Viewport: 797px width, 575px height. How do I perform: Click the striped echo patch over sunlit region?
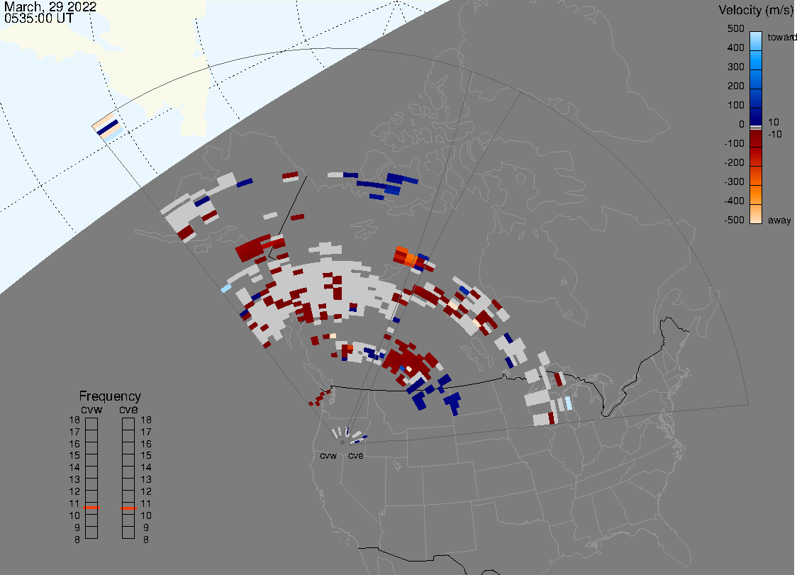tap(108, 128)
